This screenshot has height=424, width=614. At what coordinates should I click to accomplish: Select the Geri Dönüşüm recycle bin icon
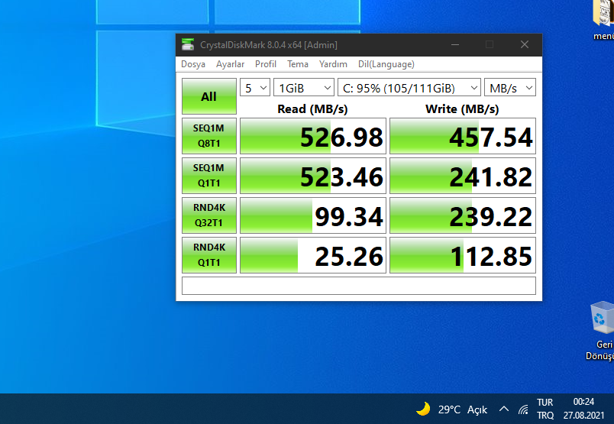tap(600, 331)
